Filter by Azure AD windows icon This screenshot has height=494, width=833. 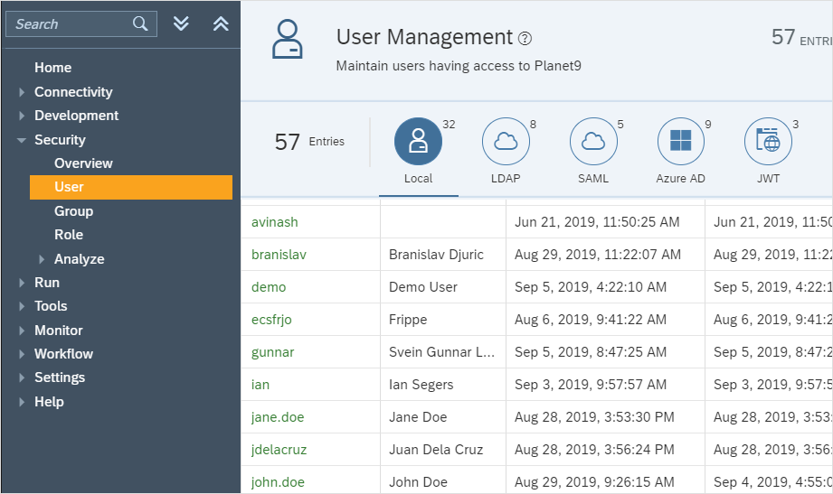tap(680, 141)
